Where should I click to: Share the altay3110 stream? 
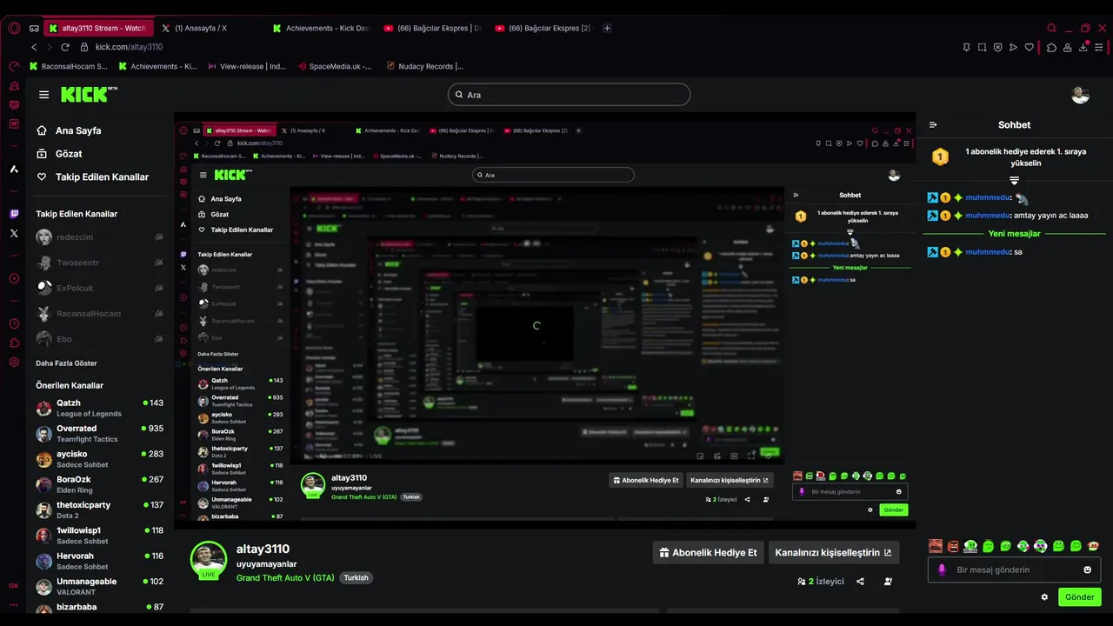pos(861,582)
